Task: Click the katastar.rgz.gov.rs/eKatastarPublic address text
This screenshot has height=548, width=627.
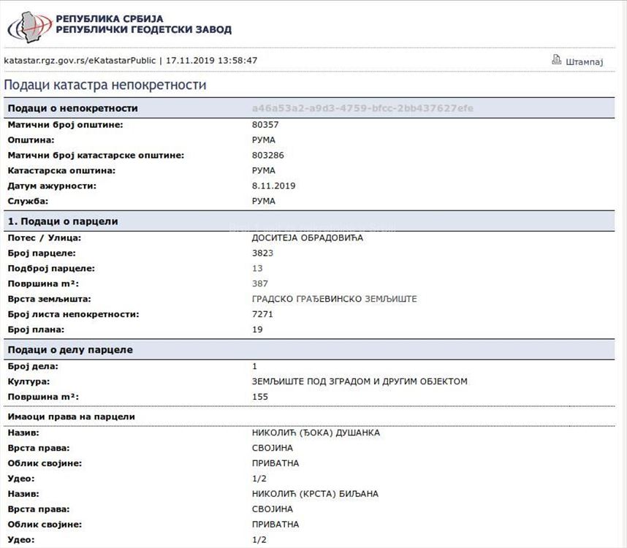Action: (80, 61)
